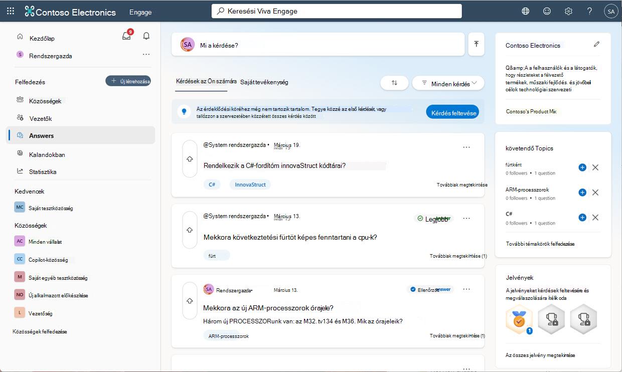Edit Contoso Electronics description with pencil icon
The image size is (622, 372).
tap(596, 44)
